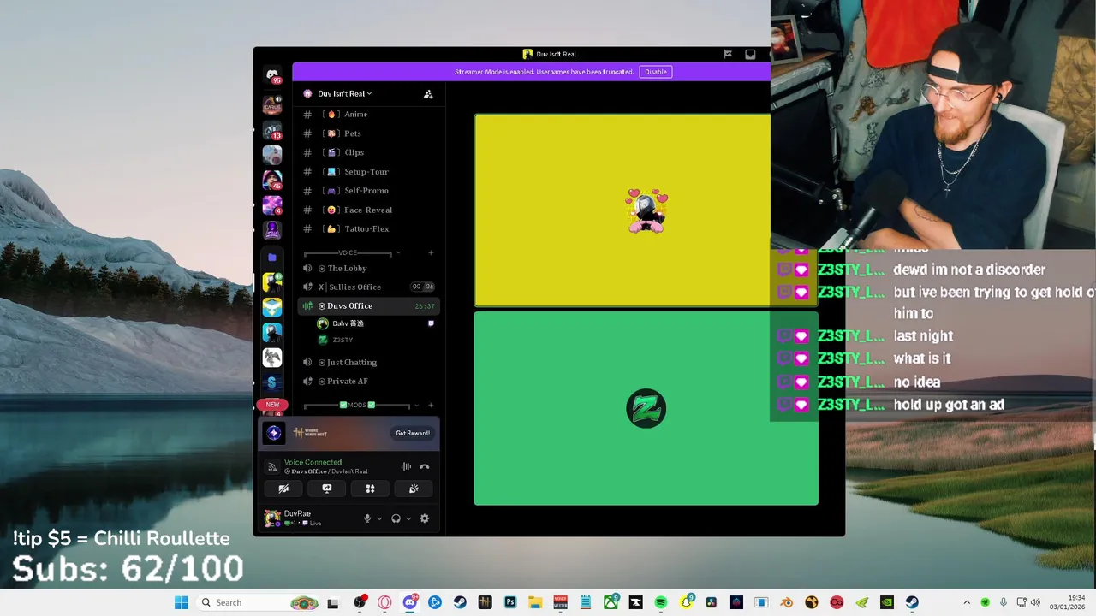This screenshot has height=616, width=1096.
Task: Click DuvRae user avatar in user panel
Action: point(272,518)
